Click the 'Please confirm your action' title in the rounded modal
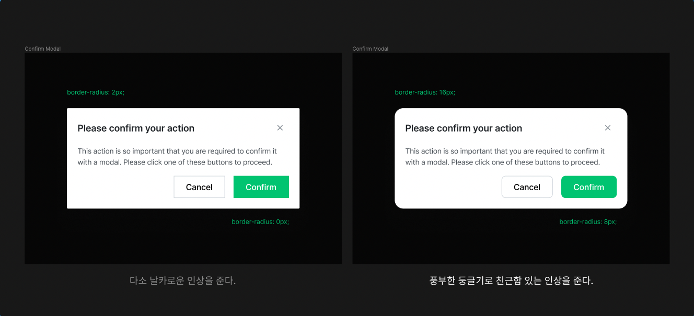Image resolution: width=694 pixels, height=316 pixels. tap(464, 128)
